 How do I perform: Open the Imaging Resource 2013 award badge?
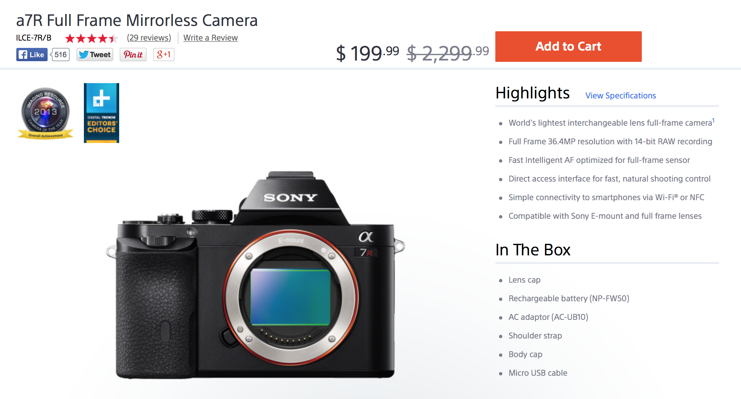coord(46,113)
